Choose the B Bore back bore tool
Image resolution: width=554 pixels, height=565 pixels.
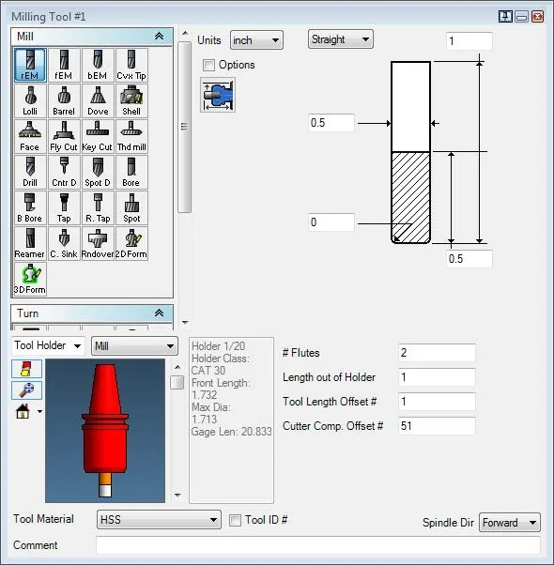(30, 208)
